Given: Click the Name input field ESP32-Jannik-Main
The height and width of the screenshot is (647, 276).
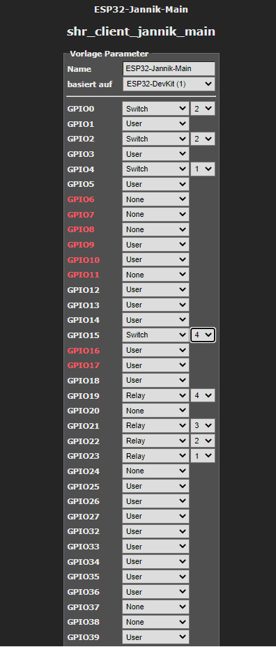Looking at the screenshot, I should [169, 69].
